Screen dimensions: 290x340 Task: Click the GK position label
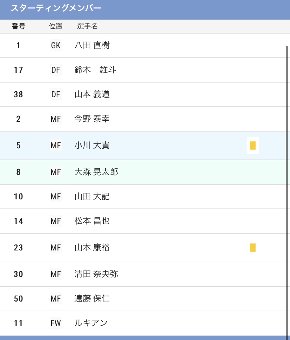coord(56,45)
